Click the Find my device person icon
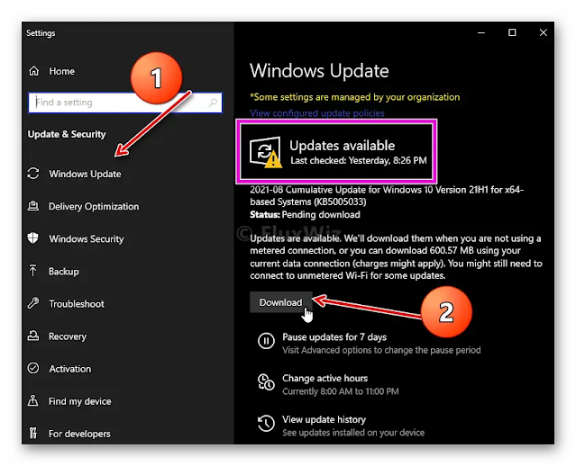The image size is (576, 466). [33, 400]
